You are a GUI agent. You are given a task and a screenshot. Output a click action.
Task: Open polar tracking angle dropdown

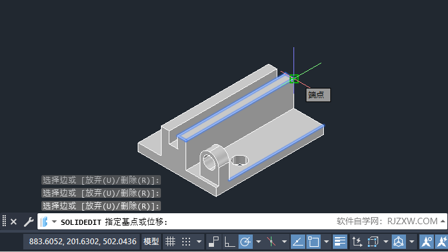(x=259, y=242)
